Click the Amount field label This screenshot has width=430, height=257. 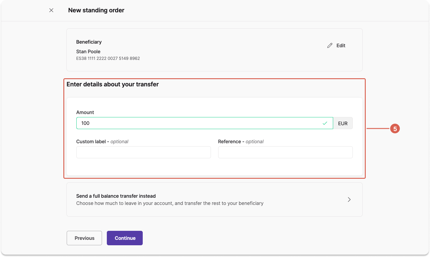pos(85,112)
